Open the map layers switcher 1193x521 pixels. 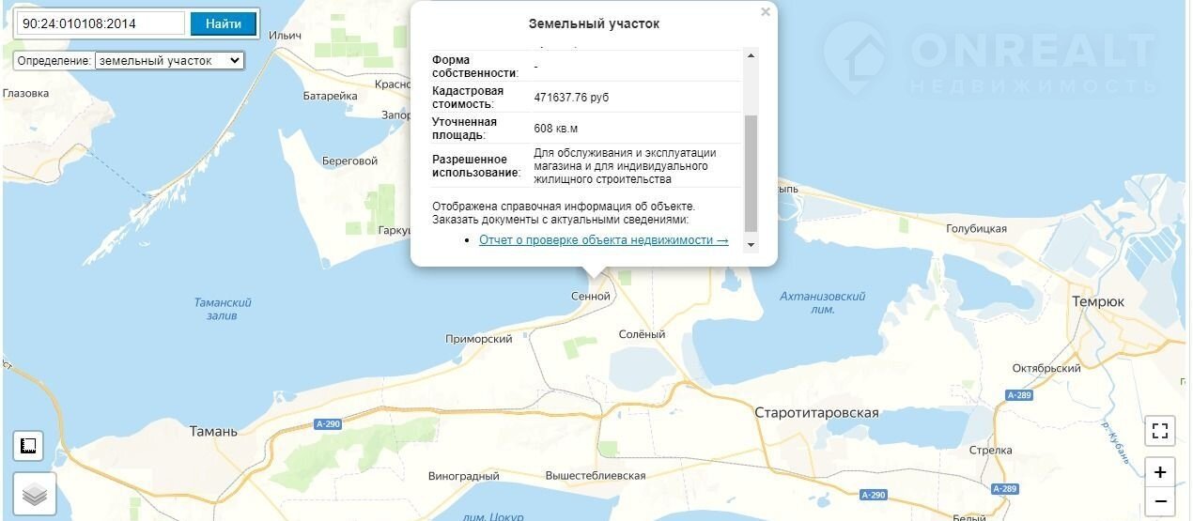point(35,494)
